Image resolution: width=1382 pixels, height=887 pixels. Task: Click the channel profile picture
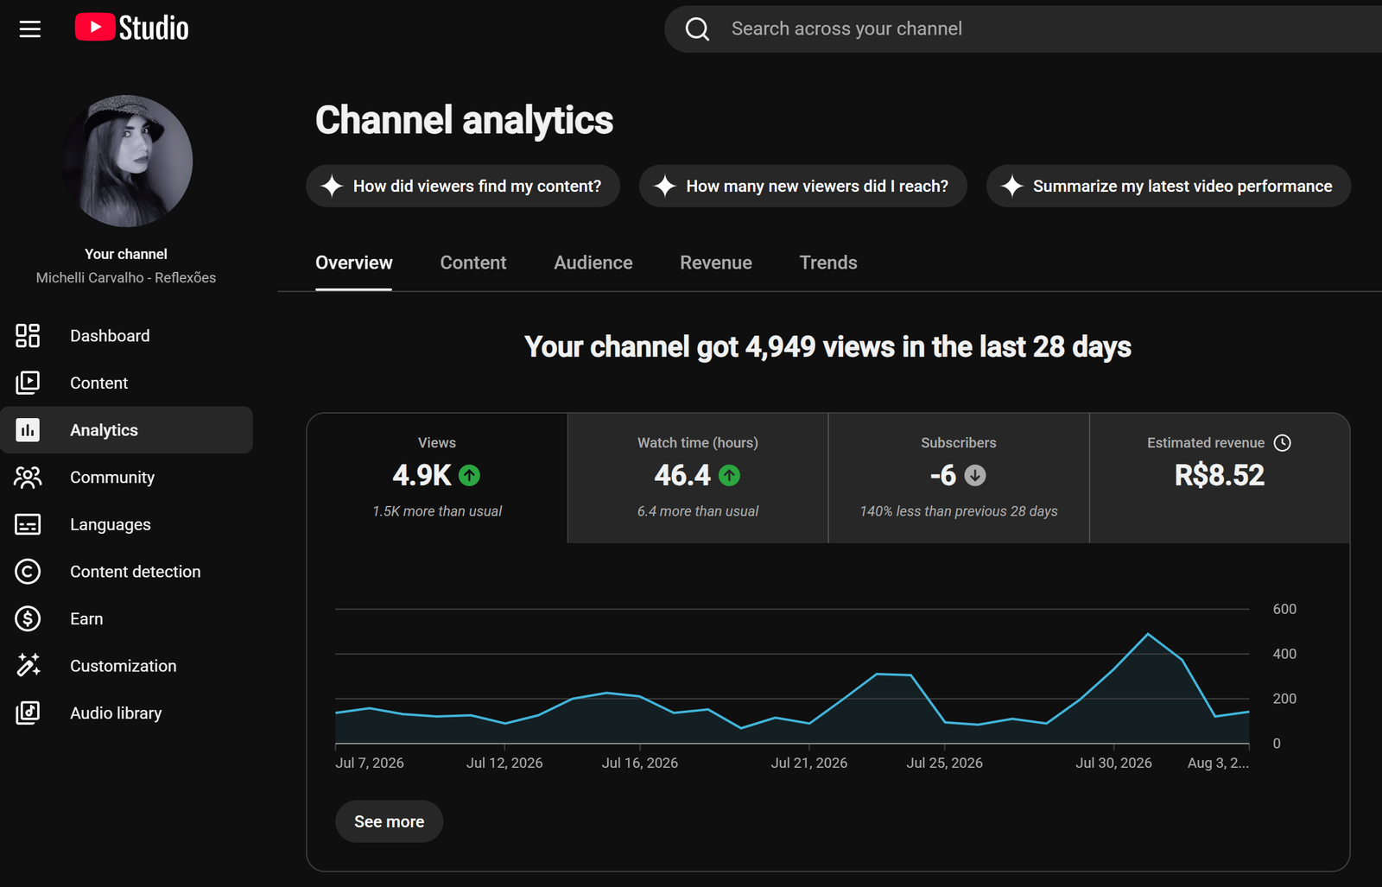click(127, 161)
